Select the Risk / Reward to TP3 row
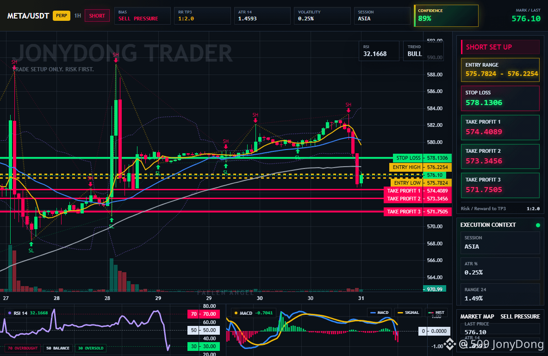The width and height of the screenshot is (548, 356). (x=500, y=208)
